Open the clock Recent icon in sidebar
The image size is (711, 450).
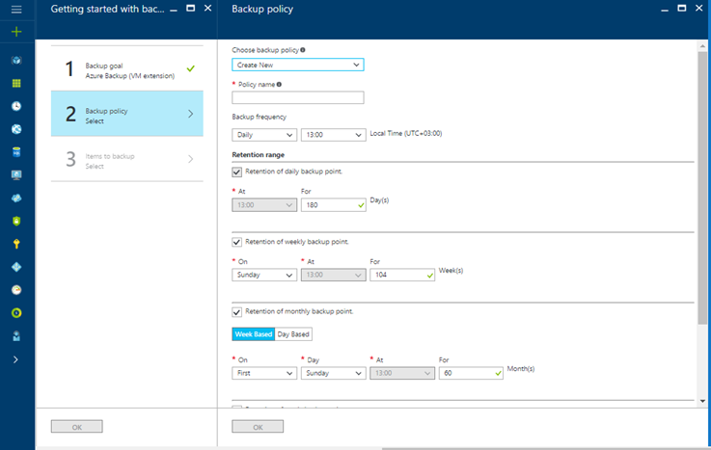(x=16, y=106)
